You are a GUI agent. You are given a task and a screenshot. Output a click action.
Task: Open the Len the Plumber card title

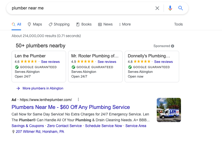pos(30,56)
